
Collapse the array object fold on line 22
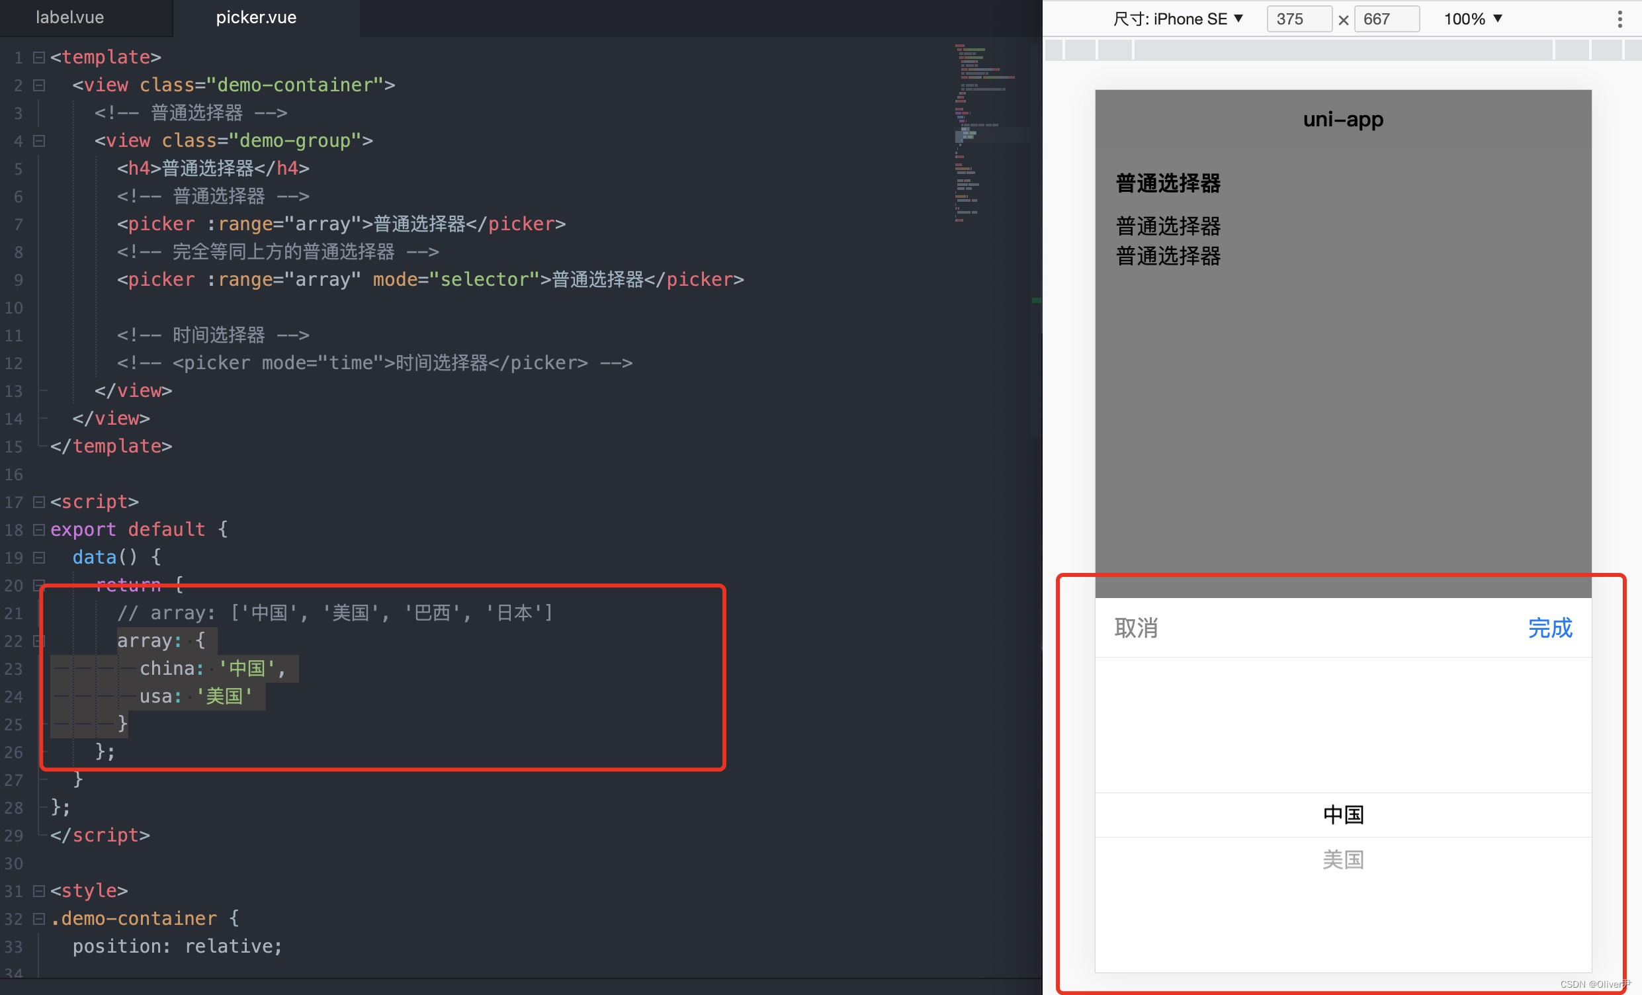(x=38, y=641)
